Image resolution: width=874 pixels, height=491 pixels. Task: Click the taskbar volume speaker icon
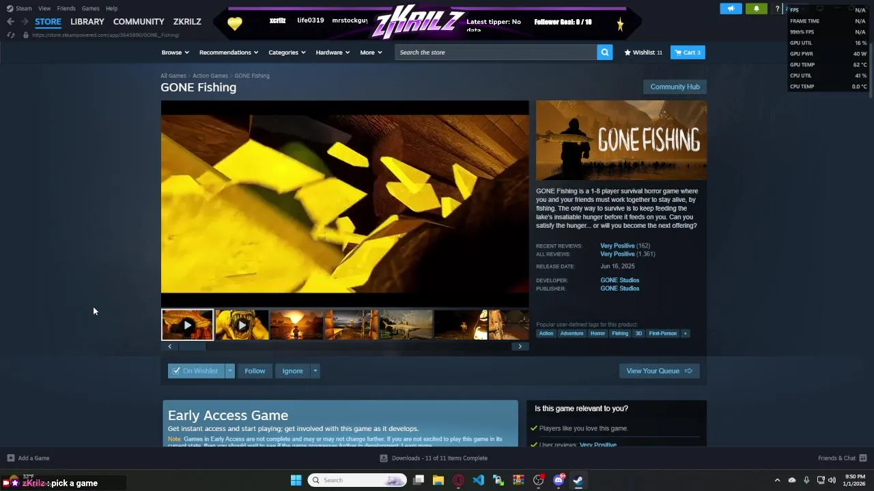(x=832, y=480)
